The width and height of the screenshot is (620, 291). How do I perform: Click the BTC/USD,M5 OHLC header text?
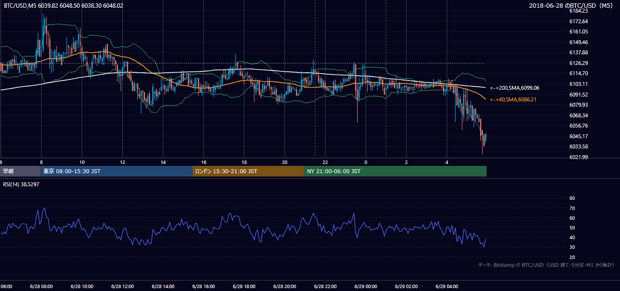pyautogui.click(x=64, y=6)
